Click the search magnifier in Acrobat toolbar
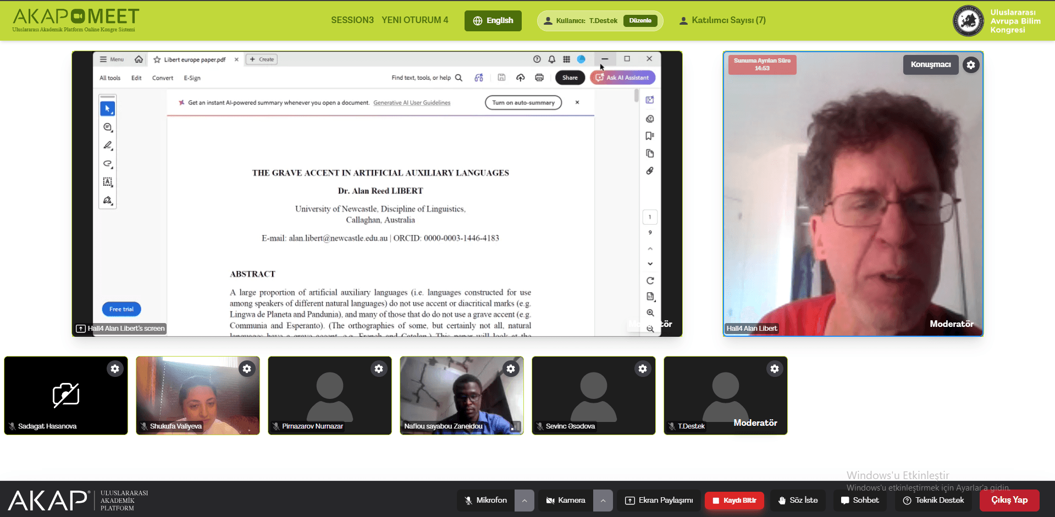This screenshot has height=517, width=1055. click(459, 78)
